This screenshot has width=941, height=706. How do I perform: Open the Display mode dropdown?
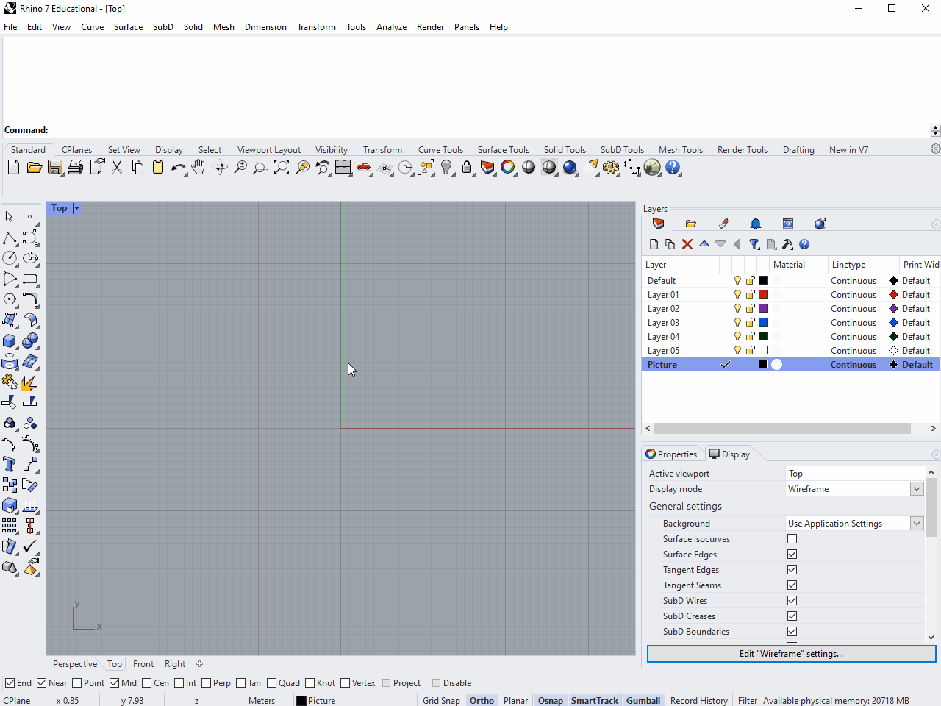click(x=917, y=489)
